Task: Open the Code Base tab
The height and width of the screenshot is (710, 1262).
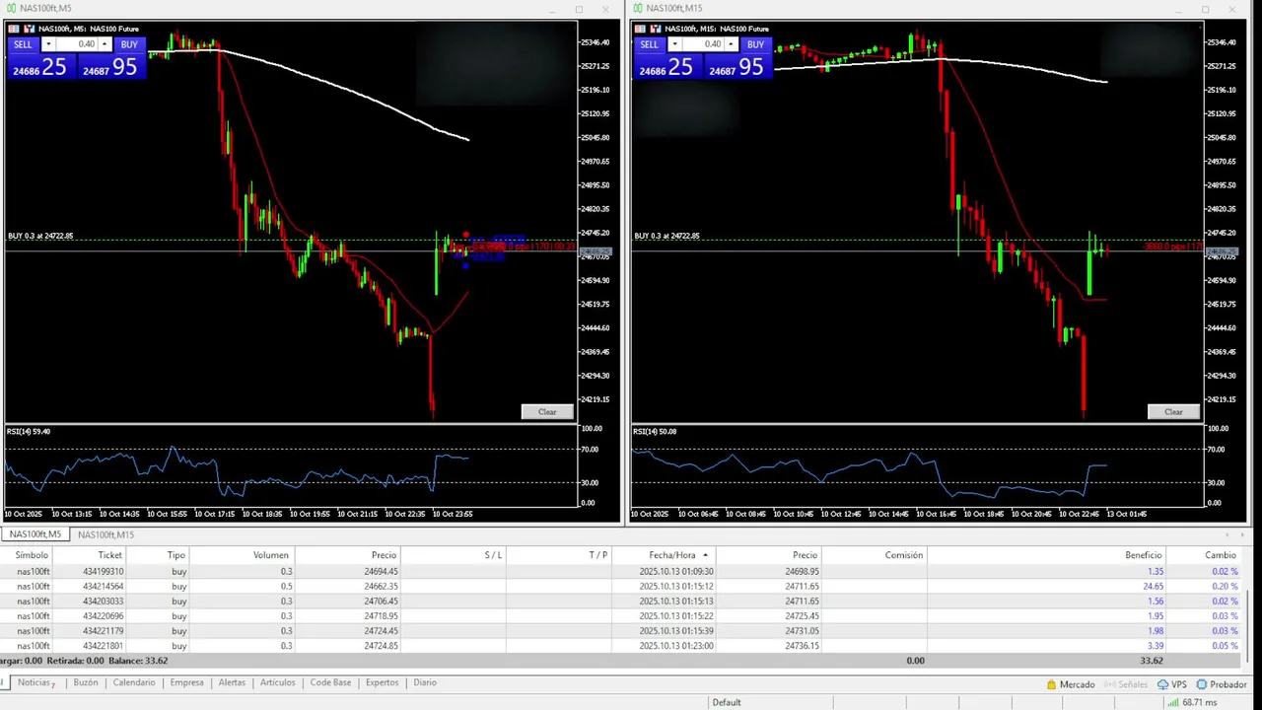Action: (x=330, y=682)
